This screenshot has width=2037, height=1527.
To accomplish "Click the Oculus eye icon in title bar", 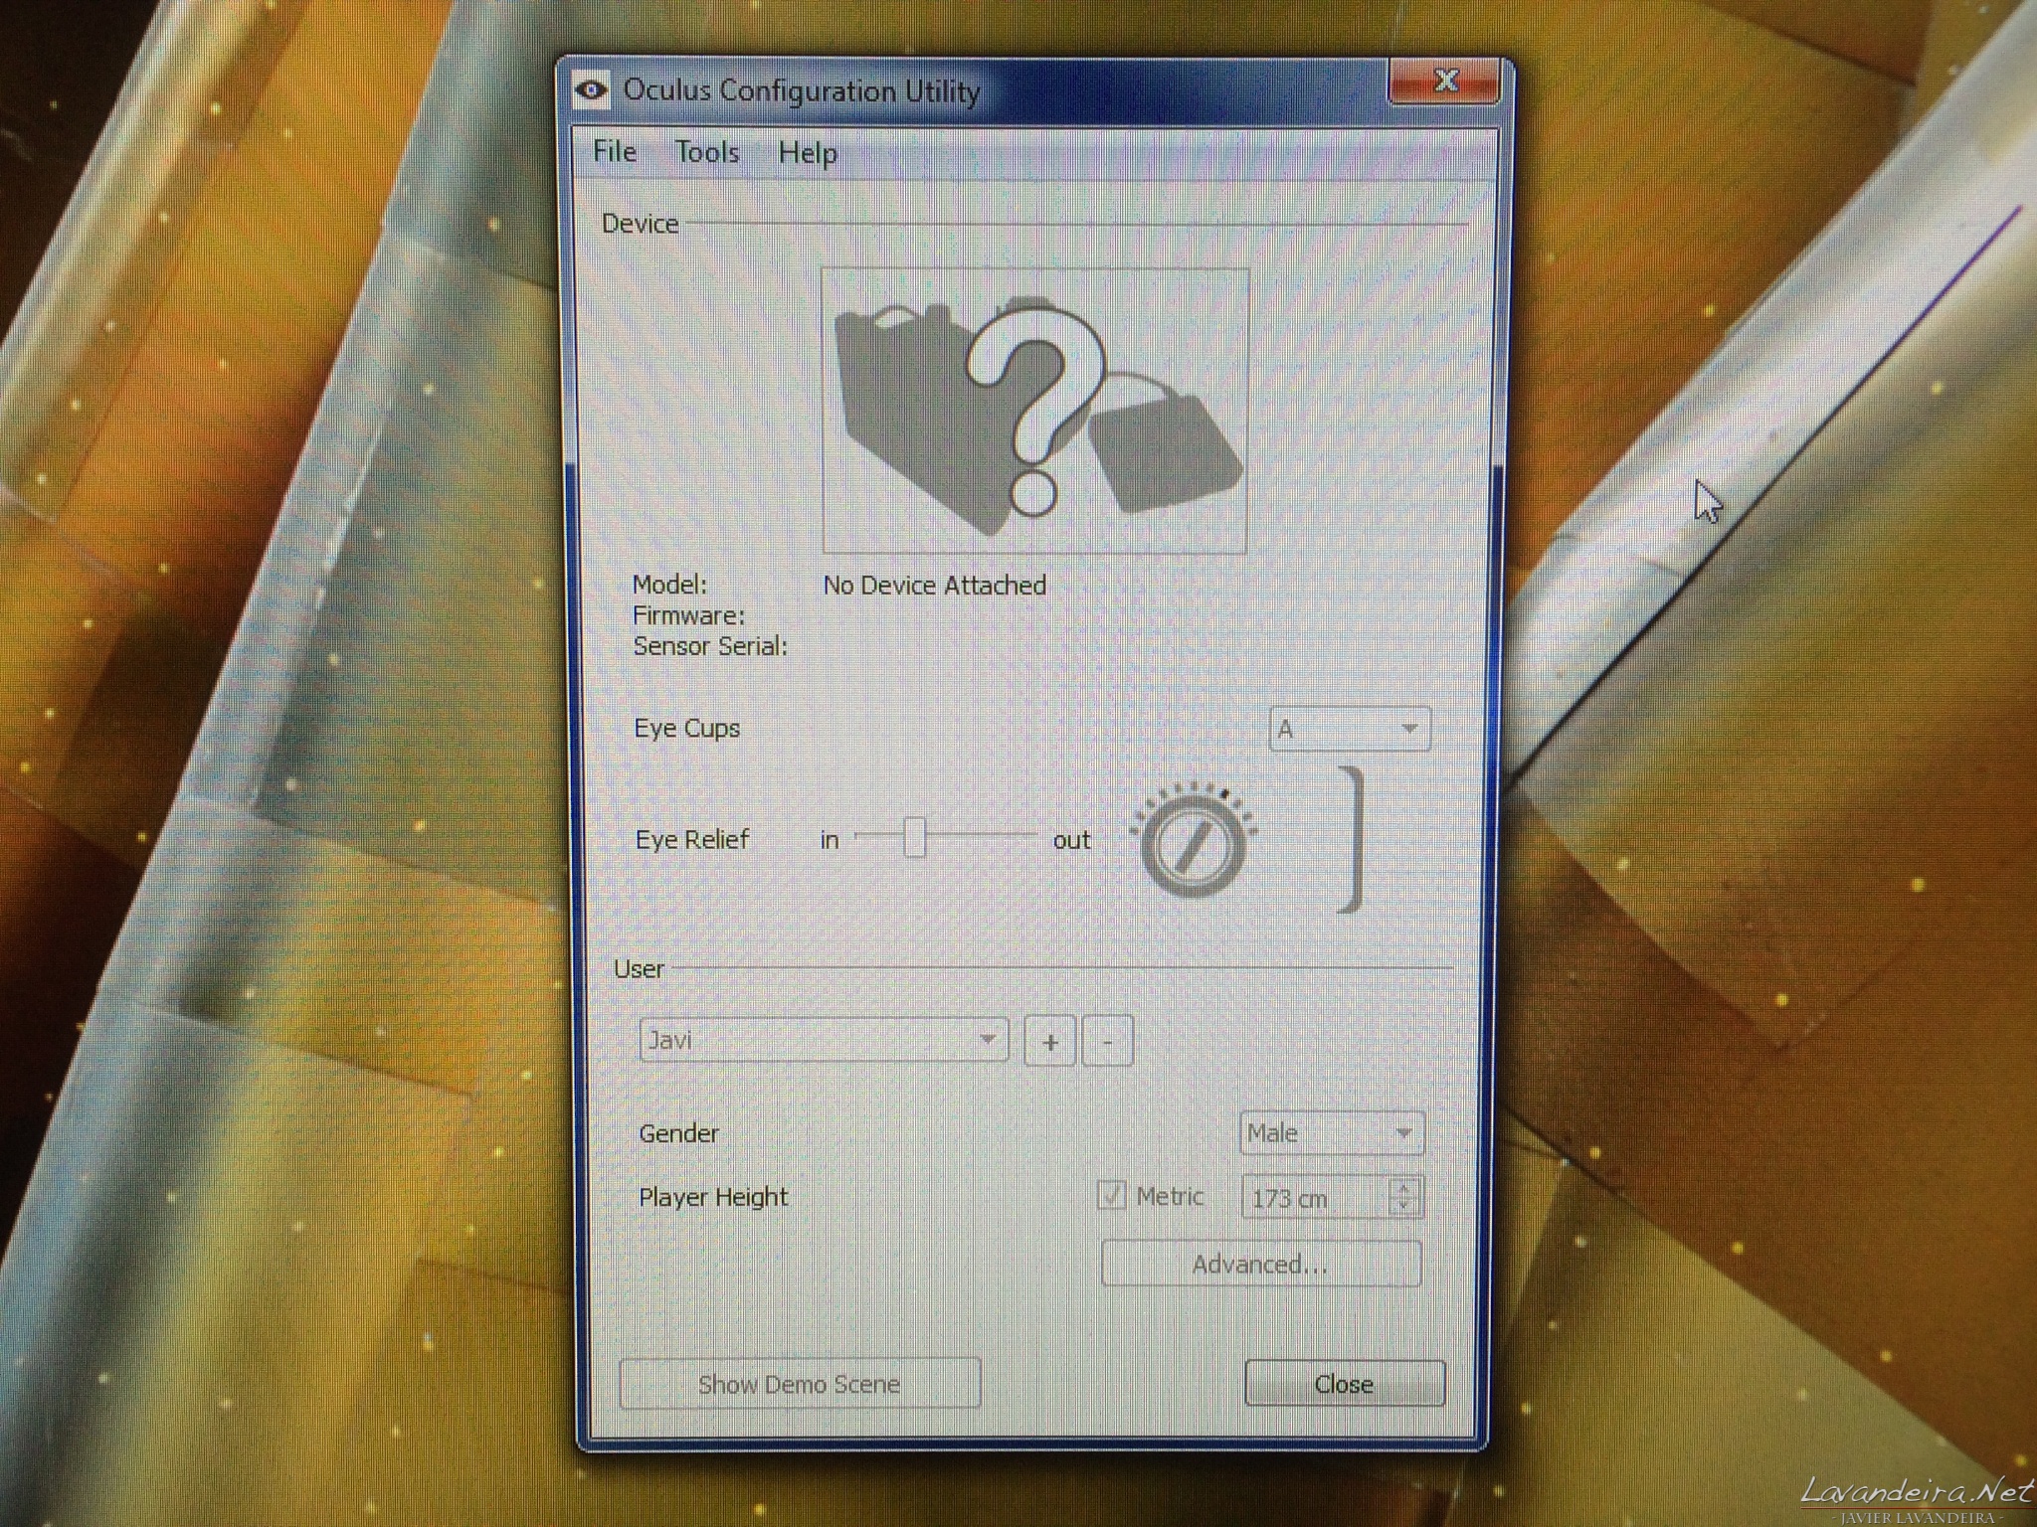I will click(591, 90).
